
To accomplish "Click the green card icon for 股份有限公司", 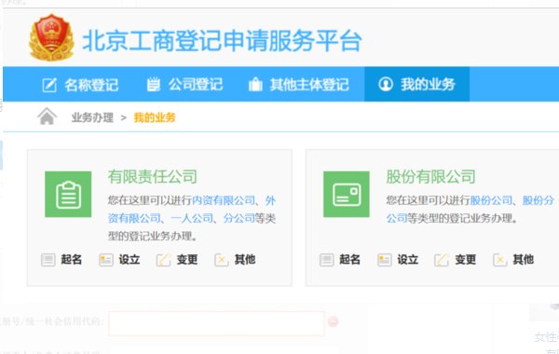I will tap(347, 195).
